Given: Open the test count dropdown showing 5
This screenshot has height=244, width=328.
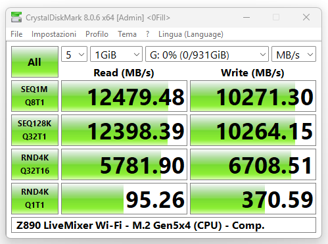Looking at the screenshot, I should 74,54.
